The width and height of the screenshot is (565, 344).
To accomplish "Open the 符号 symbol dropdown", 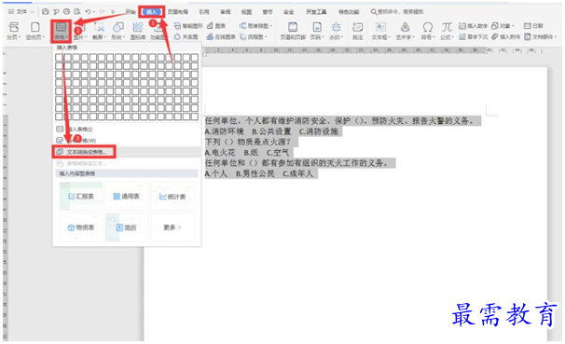I will click(x=428, y=31).
